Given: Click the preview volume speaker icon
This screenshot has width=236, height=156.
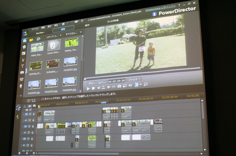Looking at the screenshot, I should pyautogui.click(x=130, y=86).
